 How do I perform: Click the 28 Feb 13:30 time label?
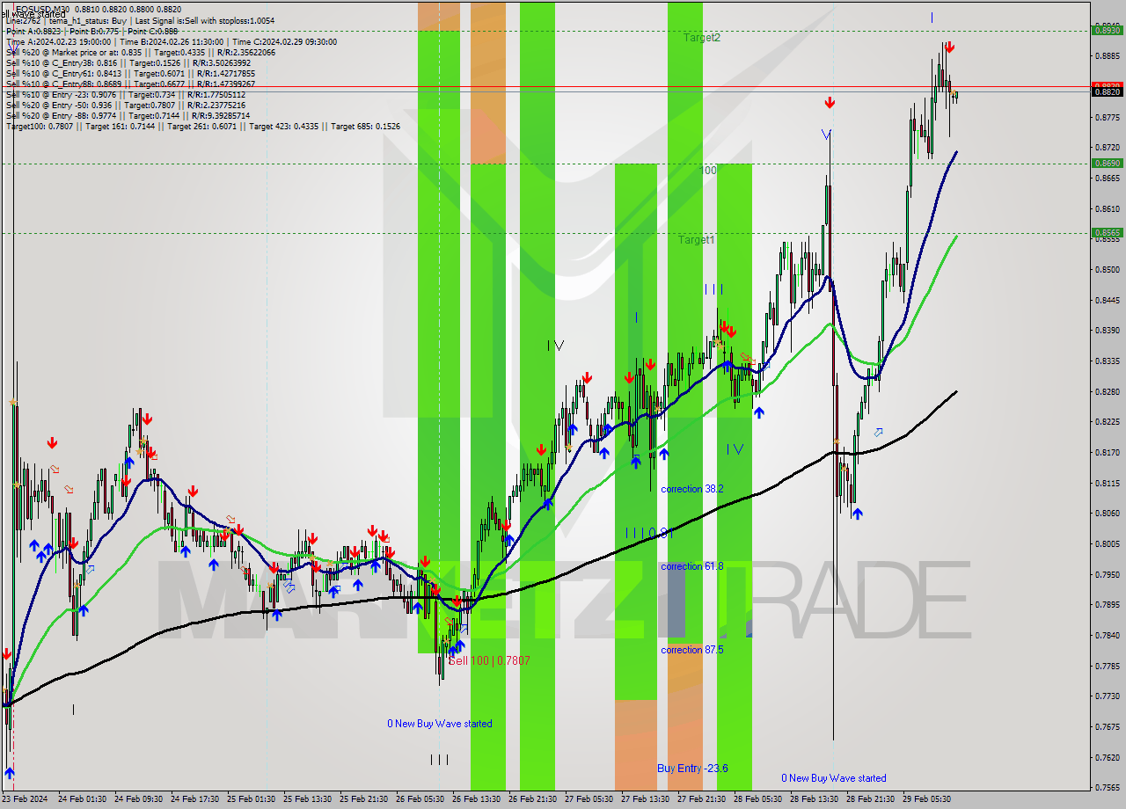(815, 799)
